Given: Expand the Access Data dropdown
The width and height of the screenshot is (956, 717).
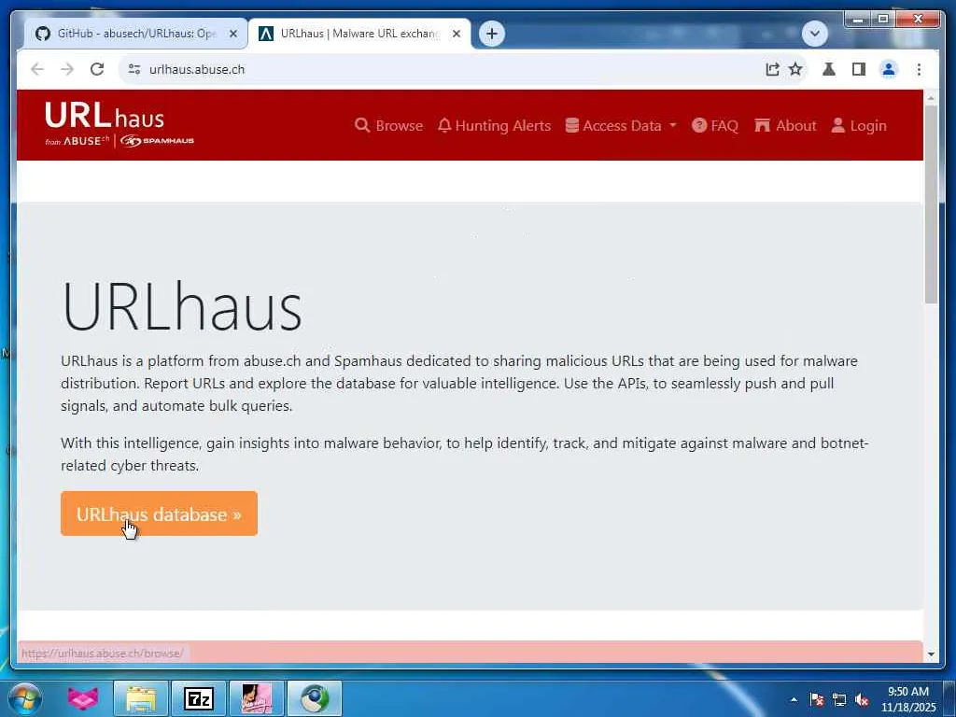Looking at the screenshot, I should [621, 126].
